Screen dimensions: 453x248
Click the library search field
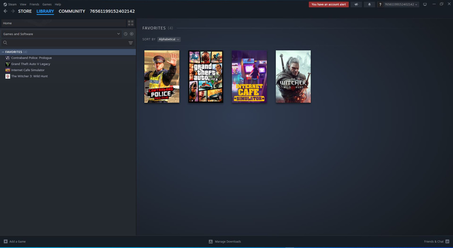64,43
